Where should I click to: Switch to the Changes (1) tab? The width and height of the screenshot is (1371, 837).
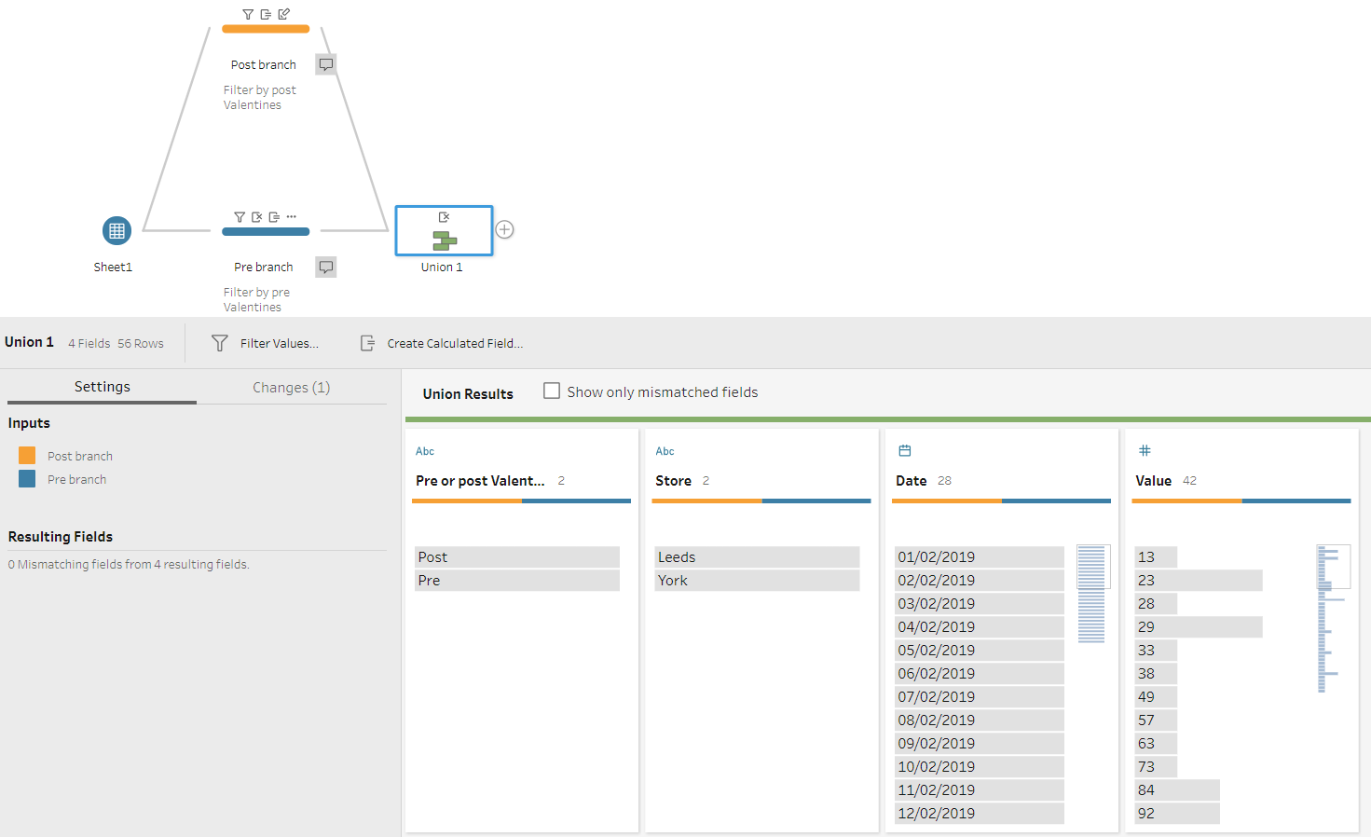click(x=291, y=387)
